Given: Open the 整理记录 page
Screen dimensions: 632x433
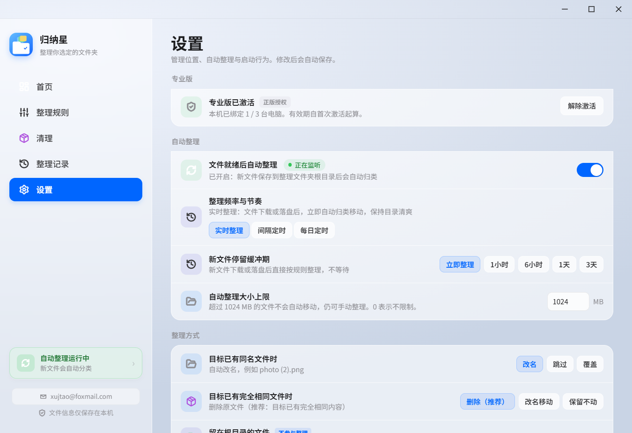Looking at the screenshot, I should (76, 164).
